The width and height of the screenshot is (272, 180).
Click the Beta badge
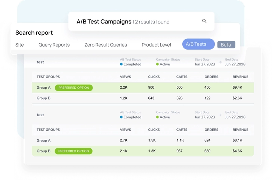point(226,45)
